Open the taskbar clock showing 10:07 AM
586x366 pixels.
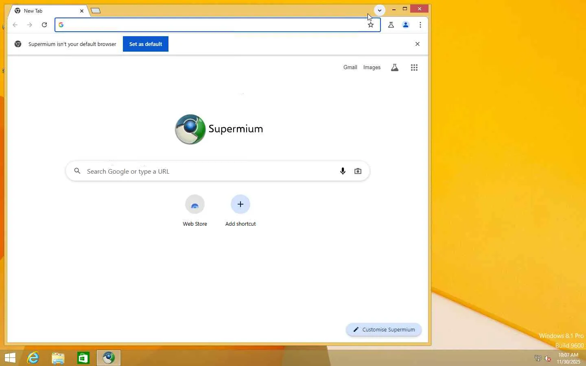[569, 358]
